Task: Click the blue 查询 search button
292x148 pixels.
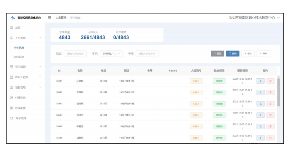Action: tap(233, 54)
